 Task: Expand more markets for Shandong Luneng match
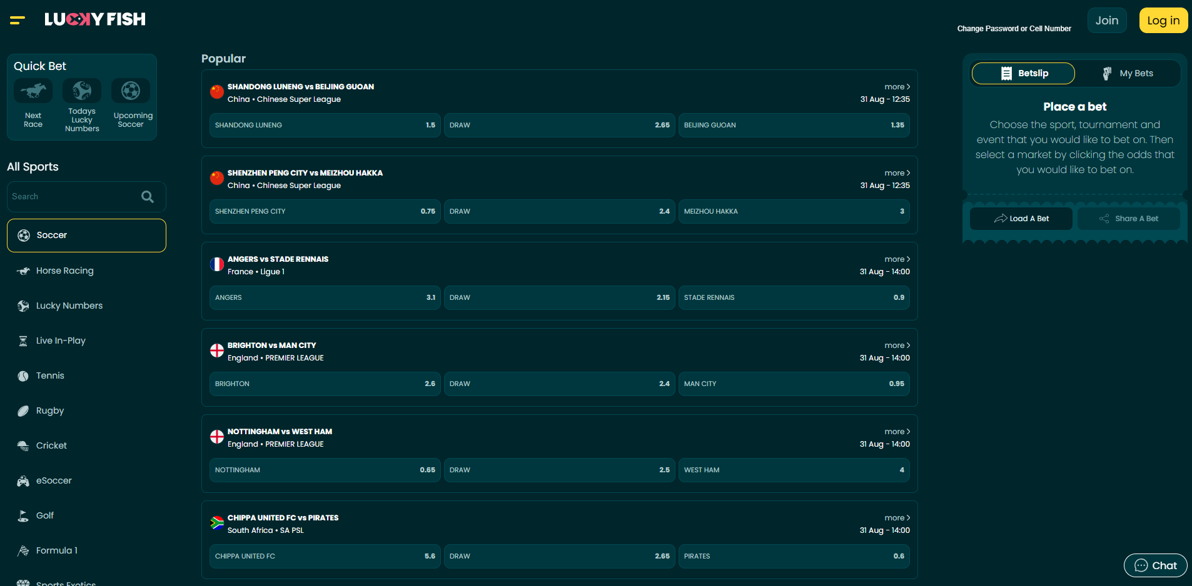[x=897, y=87]
